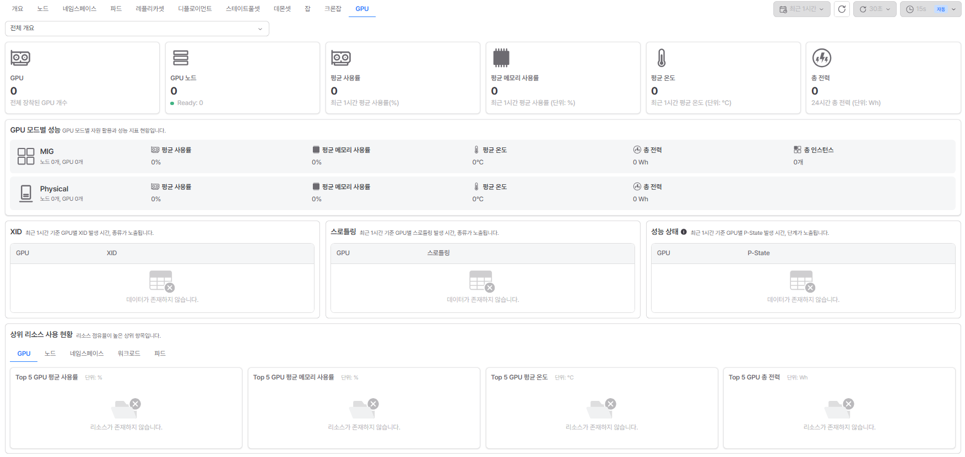Click the 평균 온도 thermometer icon
965x457 pixels.
(x=662, y=58)
